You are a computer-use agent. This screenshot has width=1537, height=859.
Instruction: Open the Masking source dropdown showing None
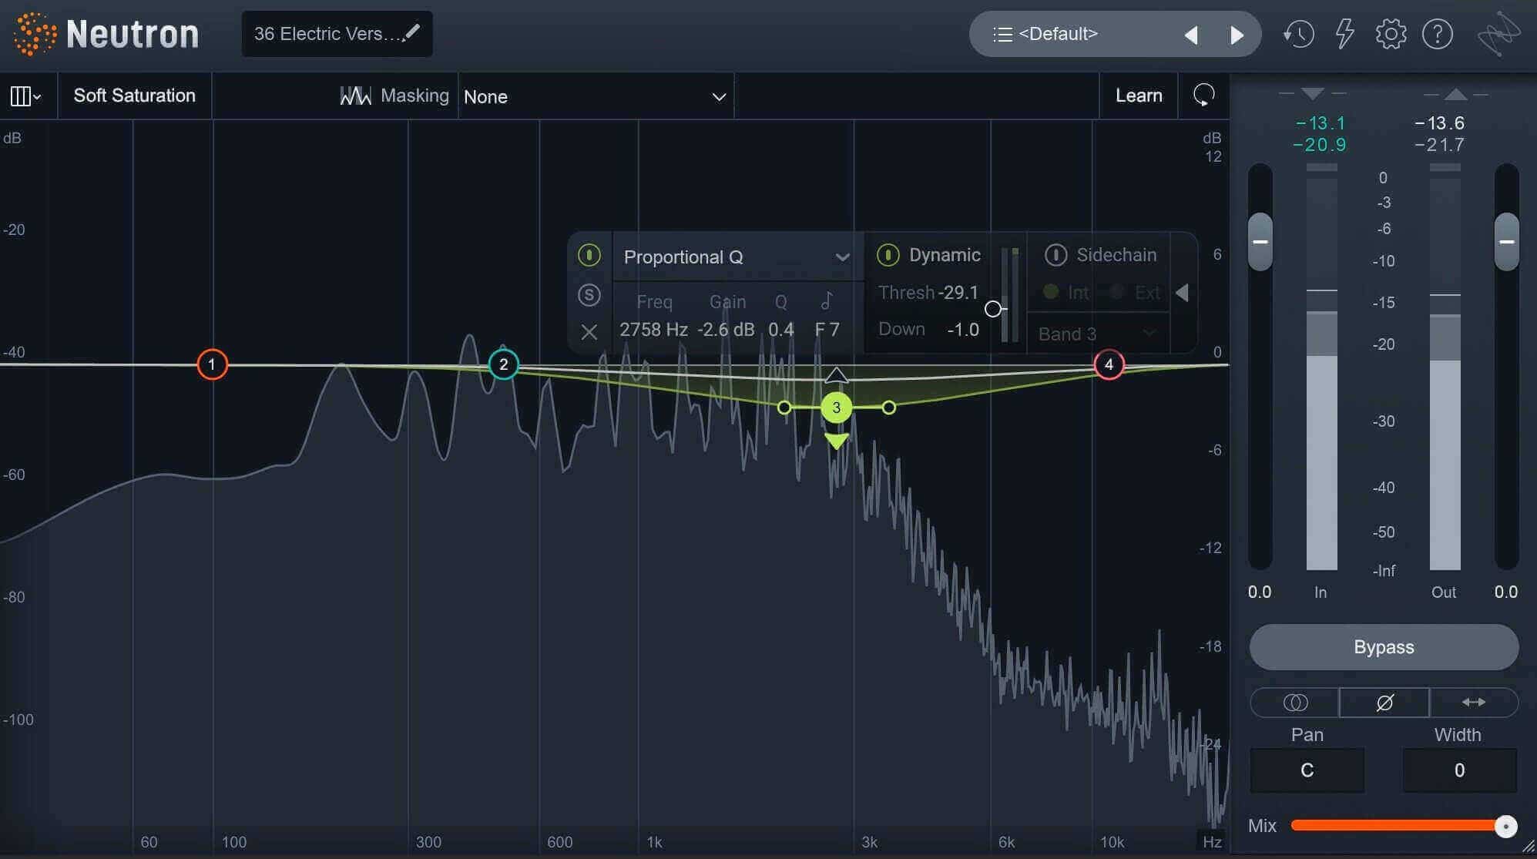coord(596,97)
